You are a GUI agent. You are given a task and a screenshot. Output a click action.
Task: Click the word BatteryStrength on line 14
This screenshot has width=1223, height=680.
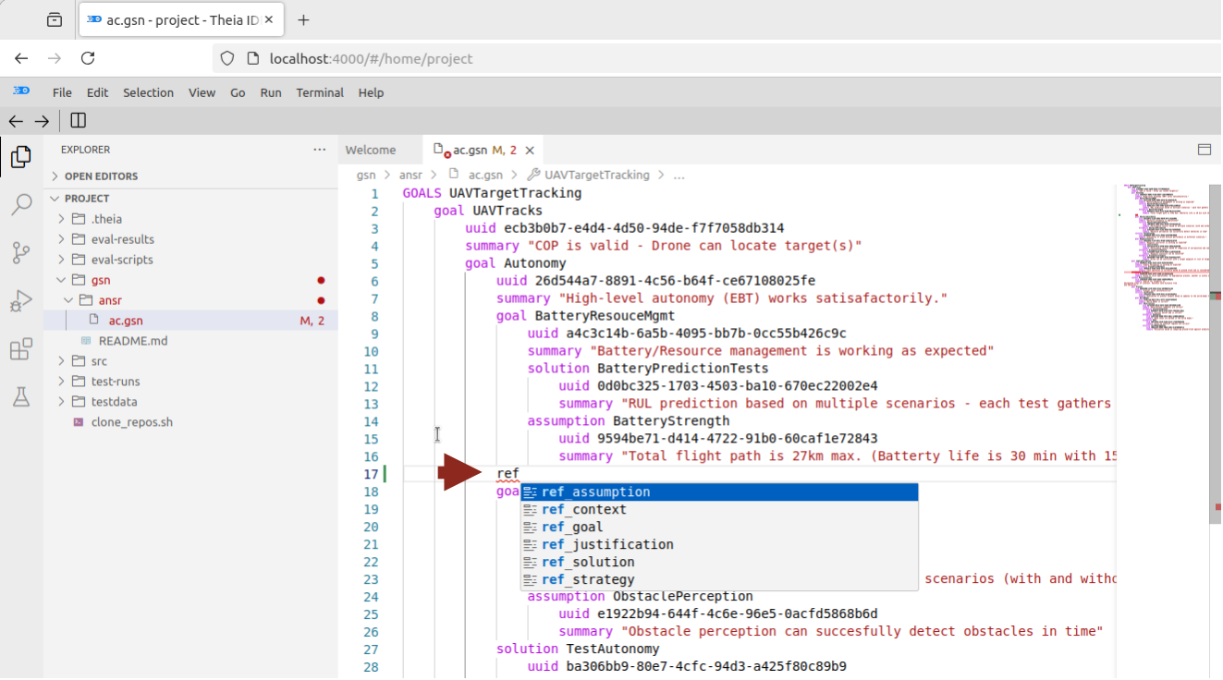click(x=671, y=422)
